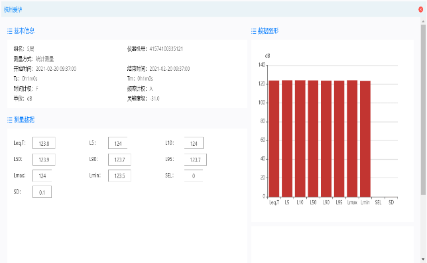Click the start time 2021-02-20 09:37:00
427x263 pixels.
click(x=56, y=69)
